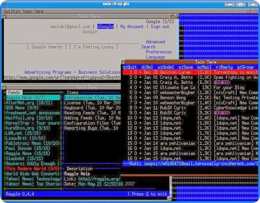Click the Mutt imaps status line

191,164
